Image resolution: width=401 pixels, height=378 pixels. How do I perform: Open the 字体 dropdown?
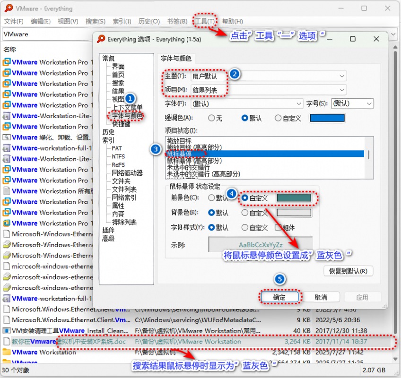247,104
